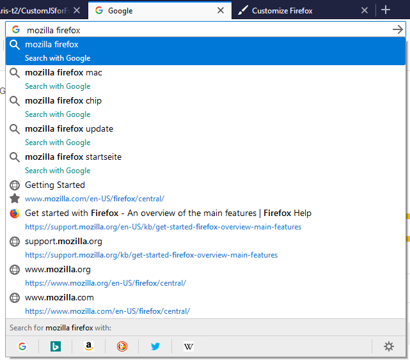
Task: Open the support.mozilla.org history result
Action: coord(205,248)
